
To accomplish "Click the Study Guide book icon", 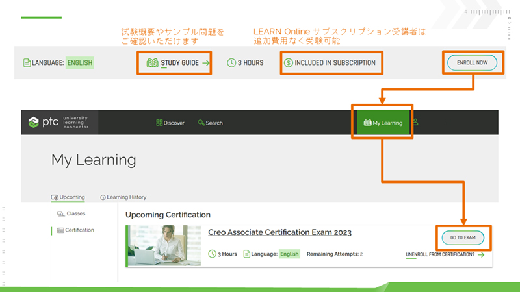I will coord(153,63).
